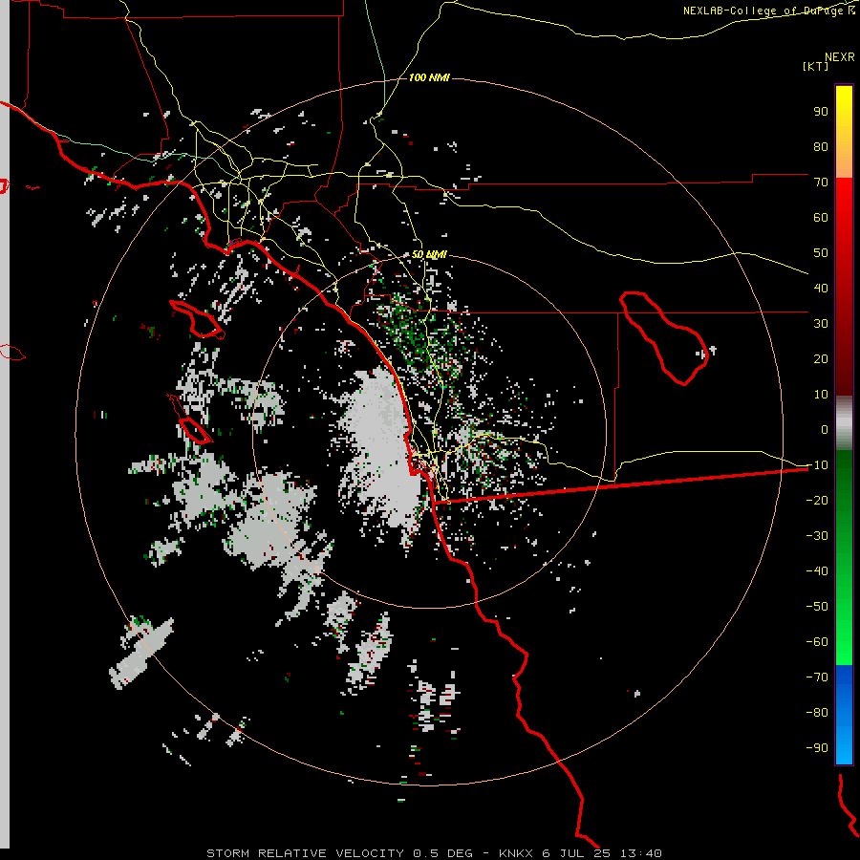This screenshot has height=860, width=860.
Task: Select the -40 knot scale label
Action: point(817,571)
